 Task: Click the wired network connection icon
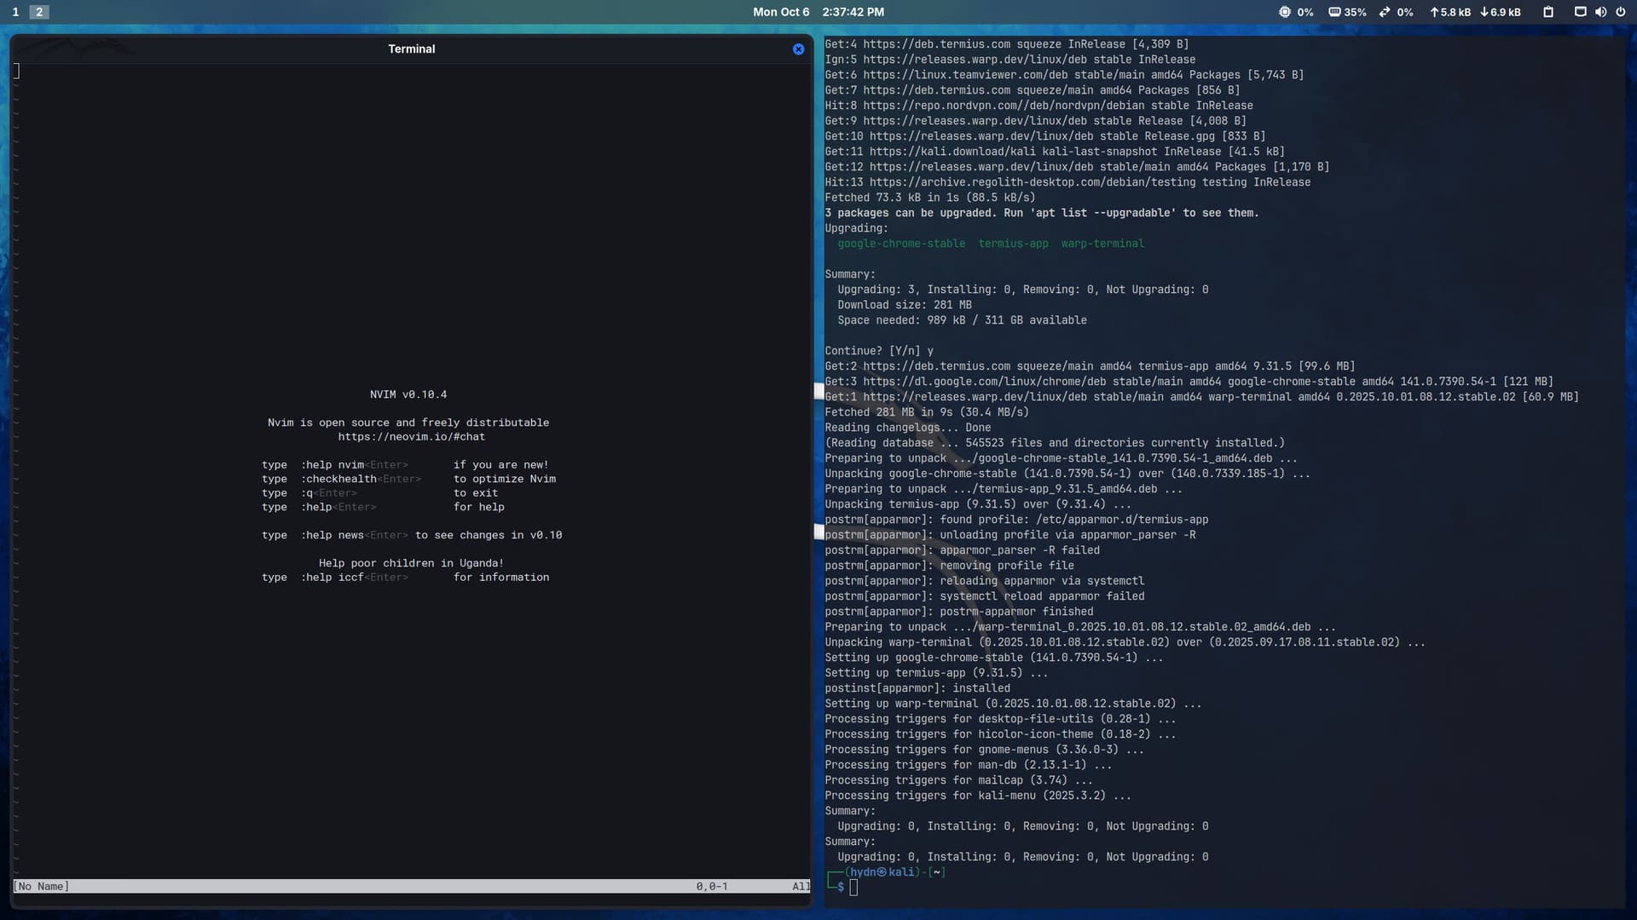pyautogui.click(x=1580, y=12)
